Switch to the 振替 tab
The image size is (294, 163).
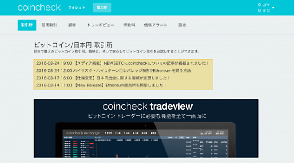pyautogui.click(x=72, y=25)
